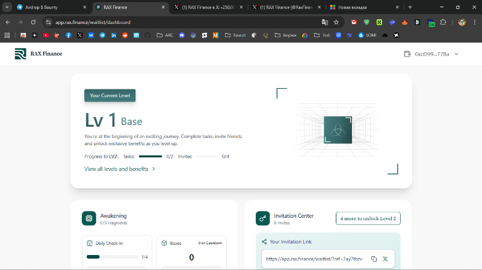Image resolution: width=482 pixels, height=270 pixels.
Task: Click the Tasks progress bar
Action: coord(150,156)
